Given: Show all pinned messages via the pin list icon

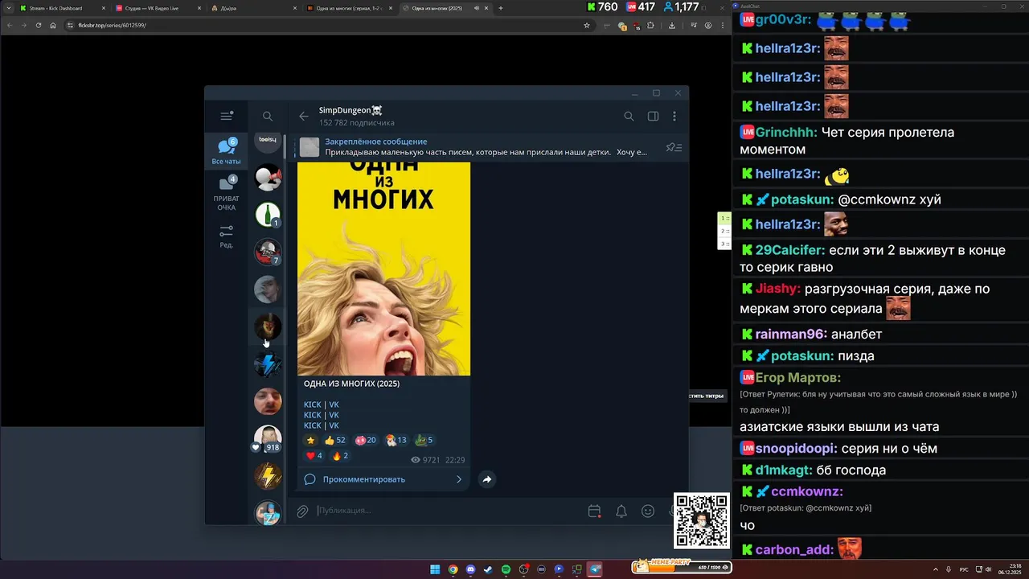Looking at the screenshot, I should (674, 147).
